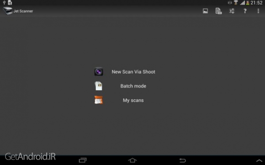Open the image gallery import icon
The width and height of the screenshot is (265, 165).
(205, 11)
